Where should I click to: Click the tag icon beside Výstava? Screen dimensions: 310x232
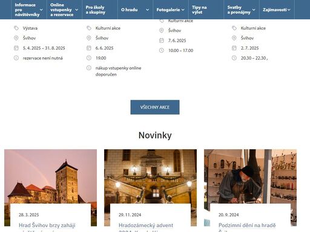point(16,28)
